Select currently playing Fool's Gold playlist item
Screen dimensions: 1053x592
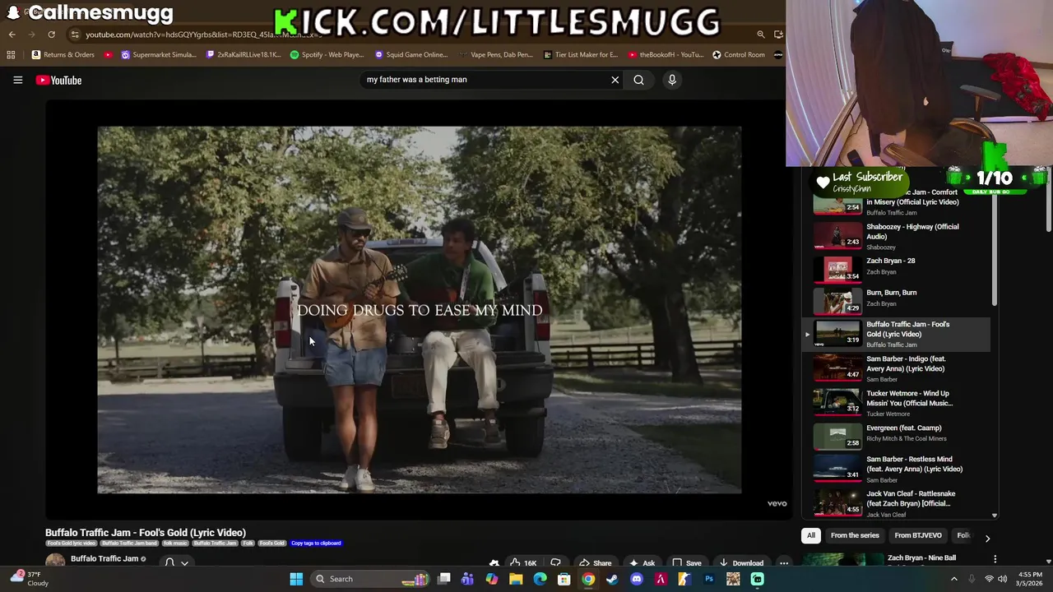coord(897,334)
